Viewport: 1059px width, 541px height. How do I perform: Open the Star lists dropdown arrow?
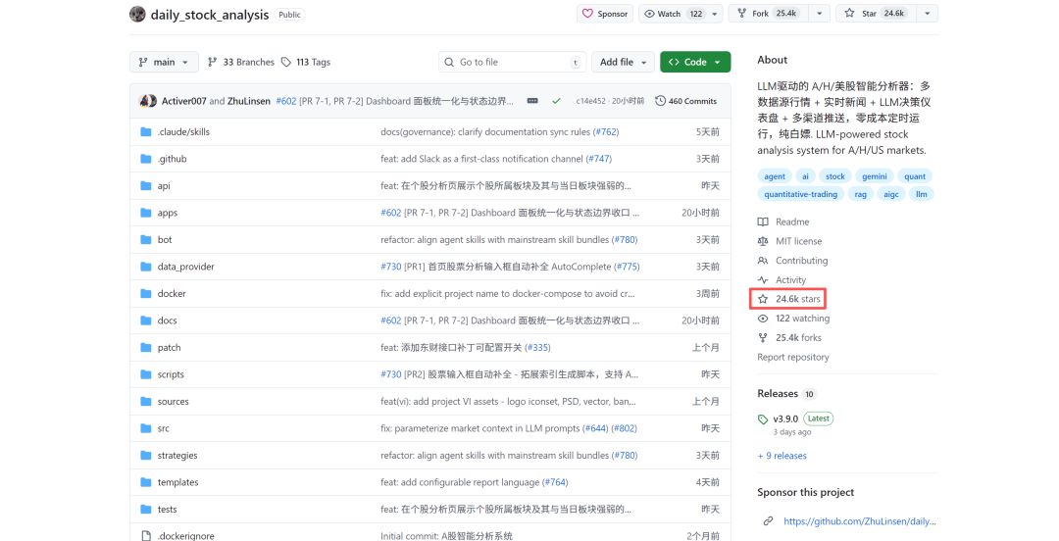click(x=928, y=14)
